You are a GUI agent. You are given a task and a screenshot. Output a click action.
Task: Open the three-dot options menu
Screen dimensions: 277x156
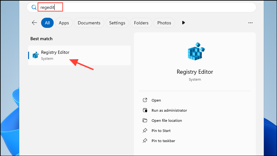[x=250, y=23]
